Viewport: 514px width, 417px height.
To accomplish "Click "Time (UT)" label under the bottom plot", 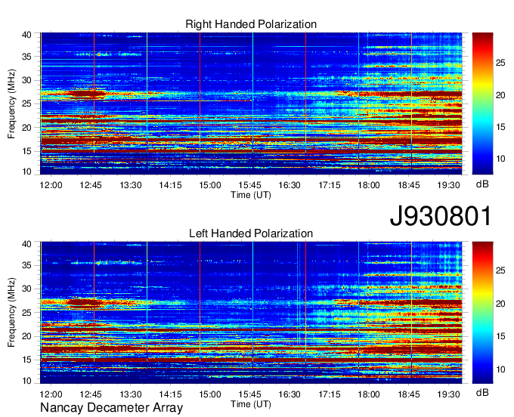I will point(251,404).
